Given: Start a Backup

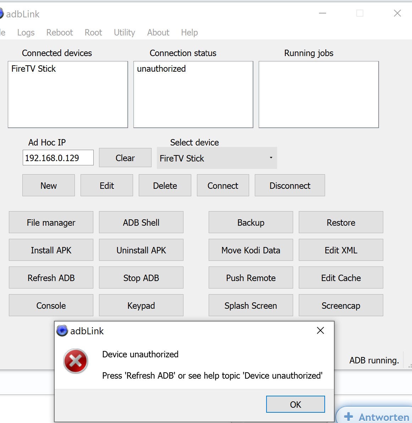Looking at the screenshot, I should pos(251,222).
